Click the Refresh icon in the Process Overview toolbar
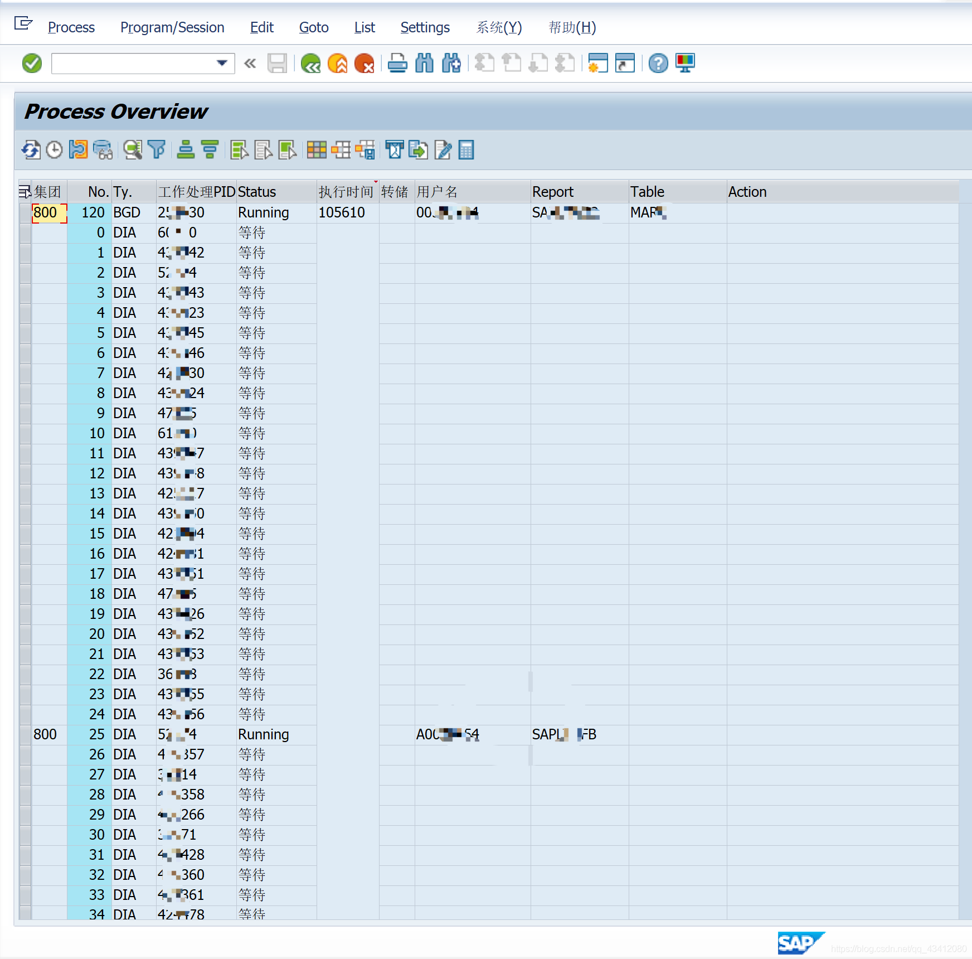This screenshot has width=972, height=959. click(x=31, y=150)
